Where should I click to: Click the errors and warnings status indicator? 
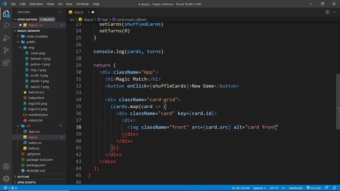click(11, 188)
